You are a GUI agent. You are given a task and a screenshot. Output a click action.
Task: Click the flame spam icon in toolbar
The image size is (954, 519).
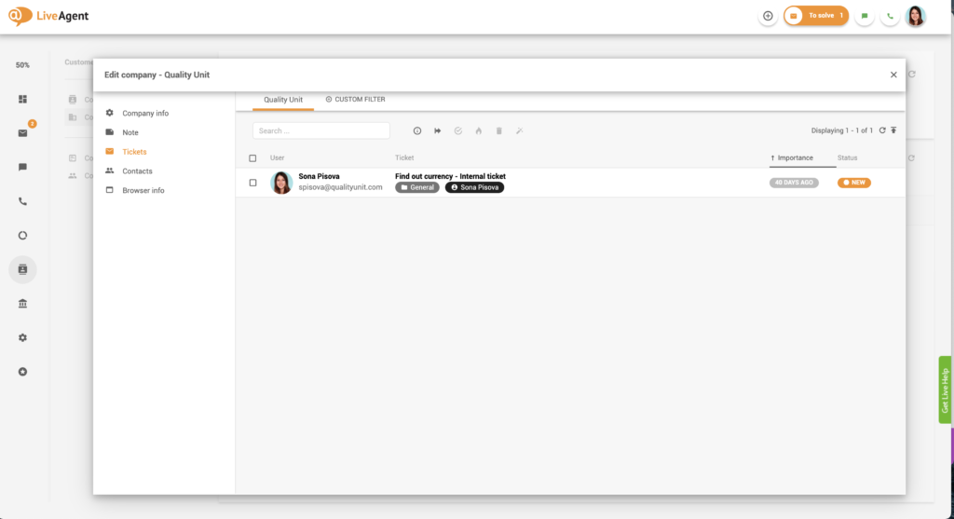point(479,130)
